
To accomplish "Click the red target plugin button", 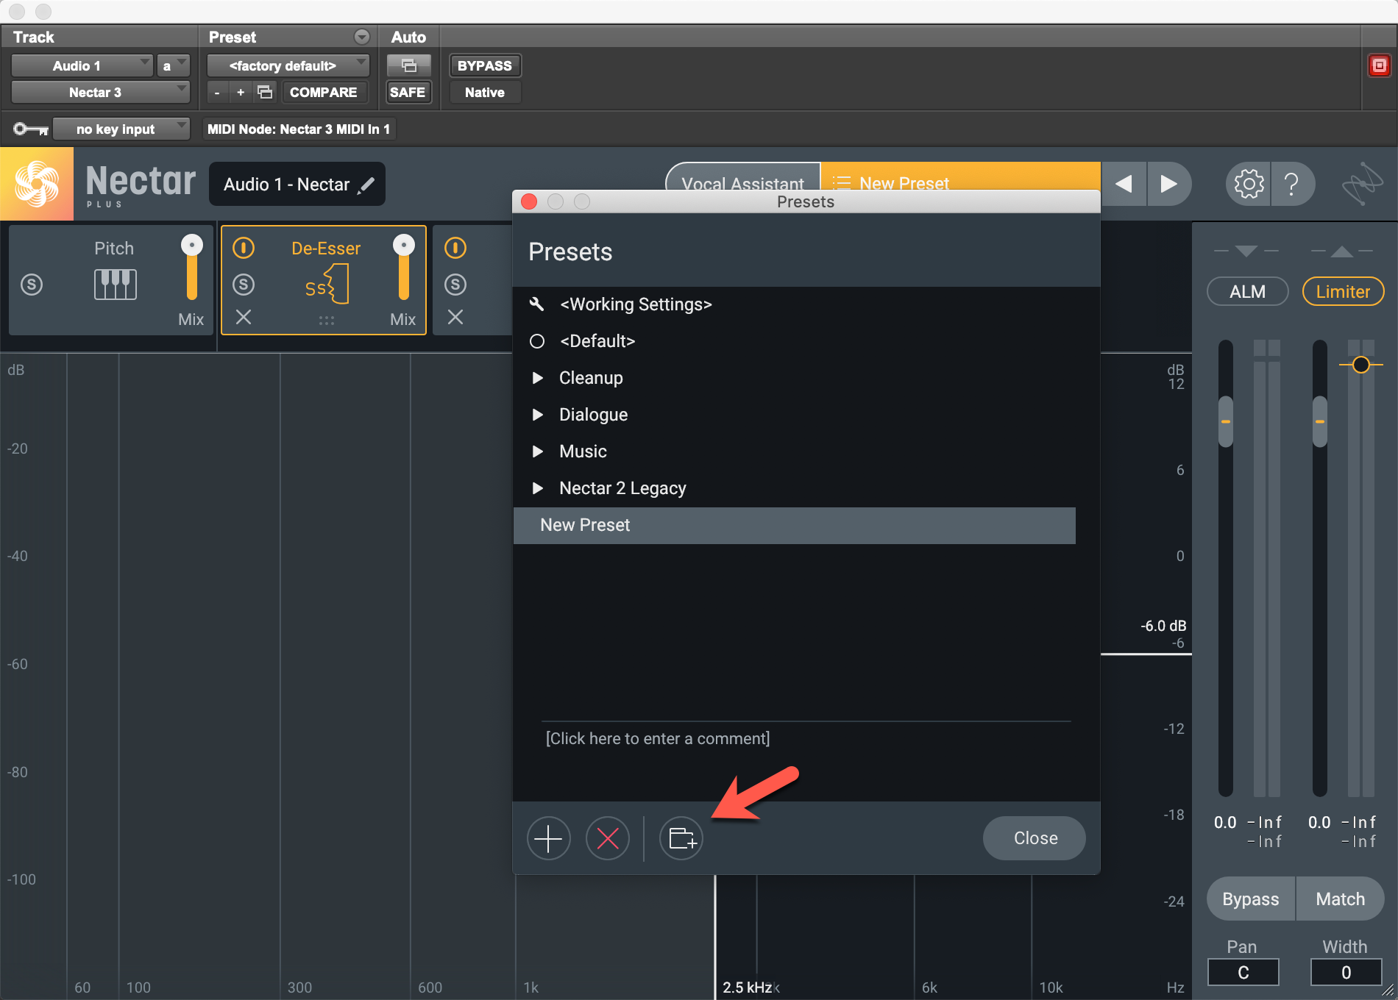I will pos(1379,65).
